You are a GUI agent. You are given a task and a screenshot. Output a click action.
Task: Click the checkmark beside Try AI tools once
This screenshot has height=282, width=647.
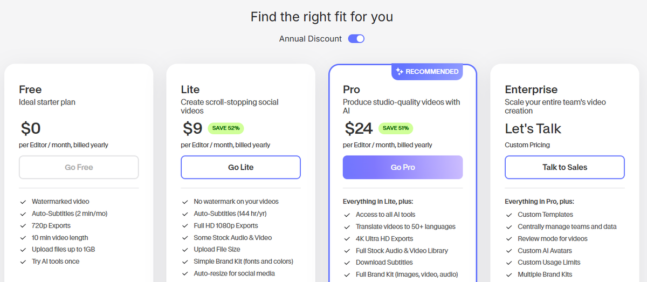pos(23,262)
